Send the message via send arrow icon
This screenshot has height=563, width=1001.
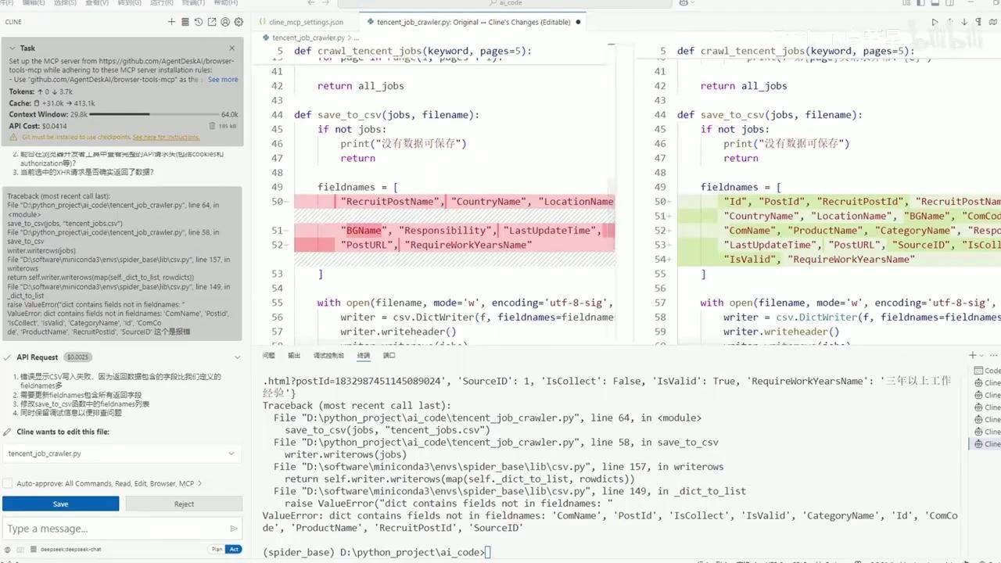tap(233, 528)
